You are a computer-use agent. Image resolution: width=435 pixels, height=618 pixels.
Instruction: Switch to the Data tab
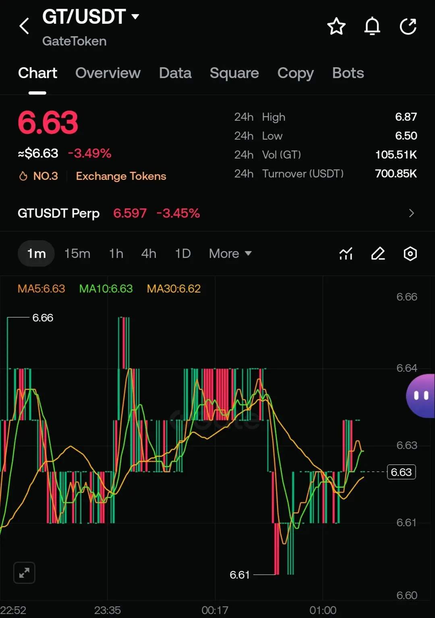[175, 73]
